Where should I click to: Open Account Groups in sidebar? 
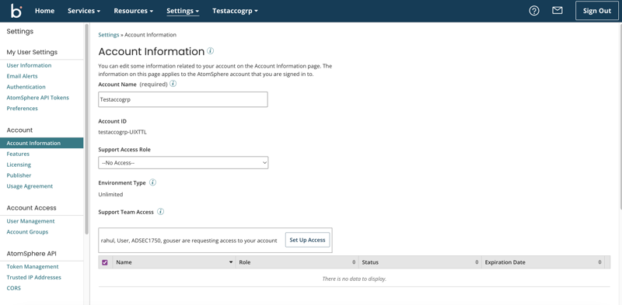pyautogui.click(x=27, y=232)
